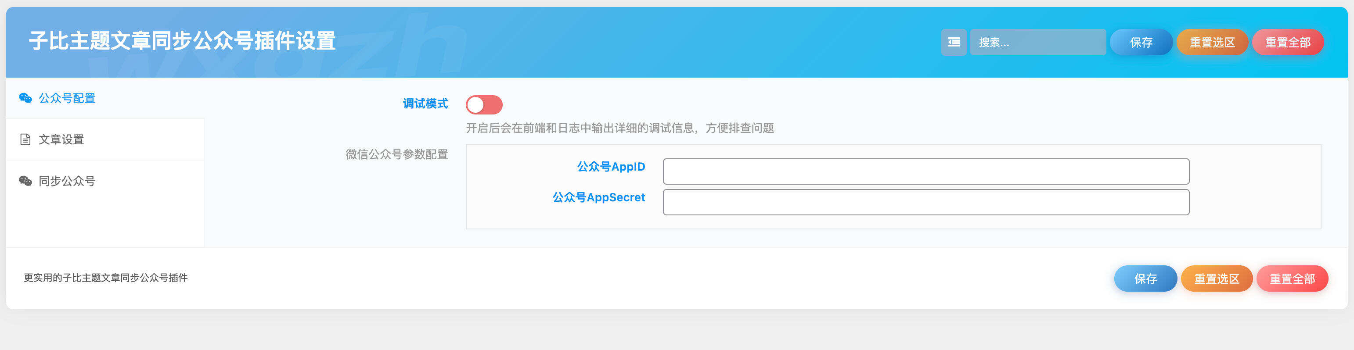Click the top 重置全部 button
This screenshot has height=350, width=1354.
tap(1288, 42)
